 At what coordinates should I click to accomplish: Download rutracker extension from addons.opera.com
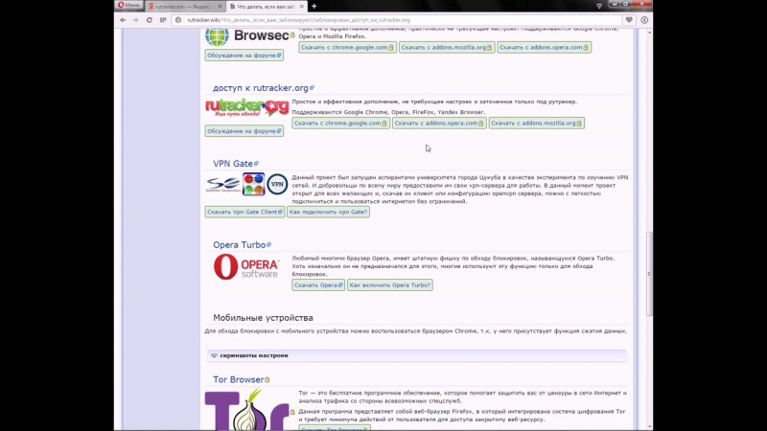pyautogui.click(x=439, y=124)
